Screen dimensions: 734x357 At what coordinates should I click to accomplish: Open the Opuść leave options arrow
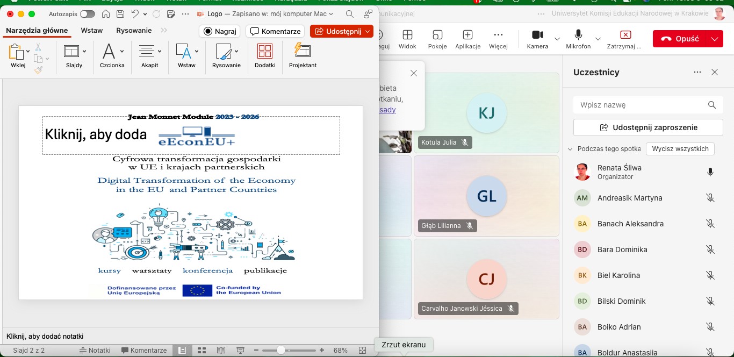point(714,39)
